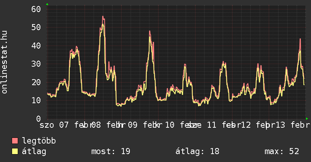Click the red spike peak at far right
Screen dimensions: 311x162
tap(300, 39)
